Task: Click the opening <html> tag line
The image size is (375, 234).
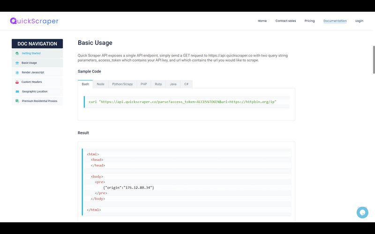Action: click(93, 154)
